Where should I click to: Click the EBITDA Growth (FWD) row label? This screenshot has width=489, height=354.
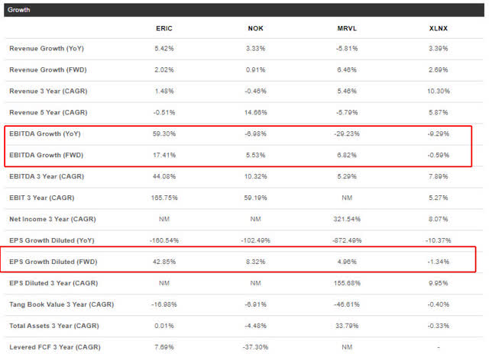46,155
